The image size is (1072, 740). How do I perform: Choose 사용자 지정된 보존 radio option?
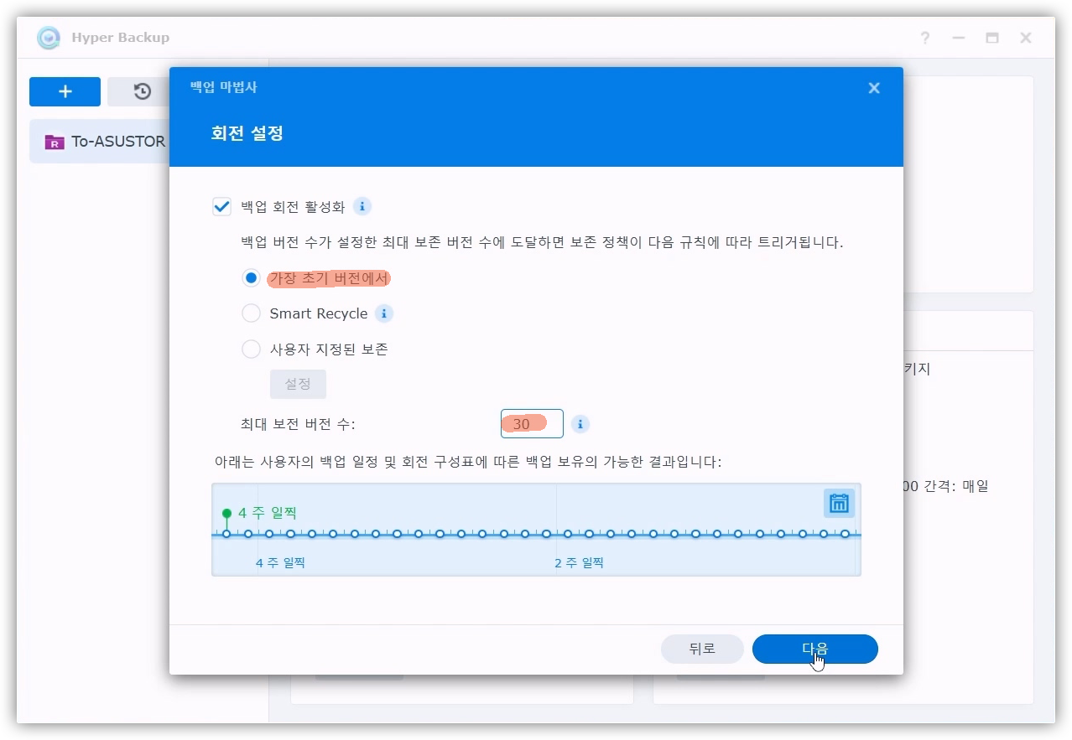[251, 349]
